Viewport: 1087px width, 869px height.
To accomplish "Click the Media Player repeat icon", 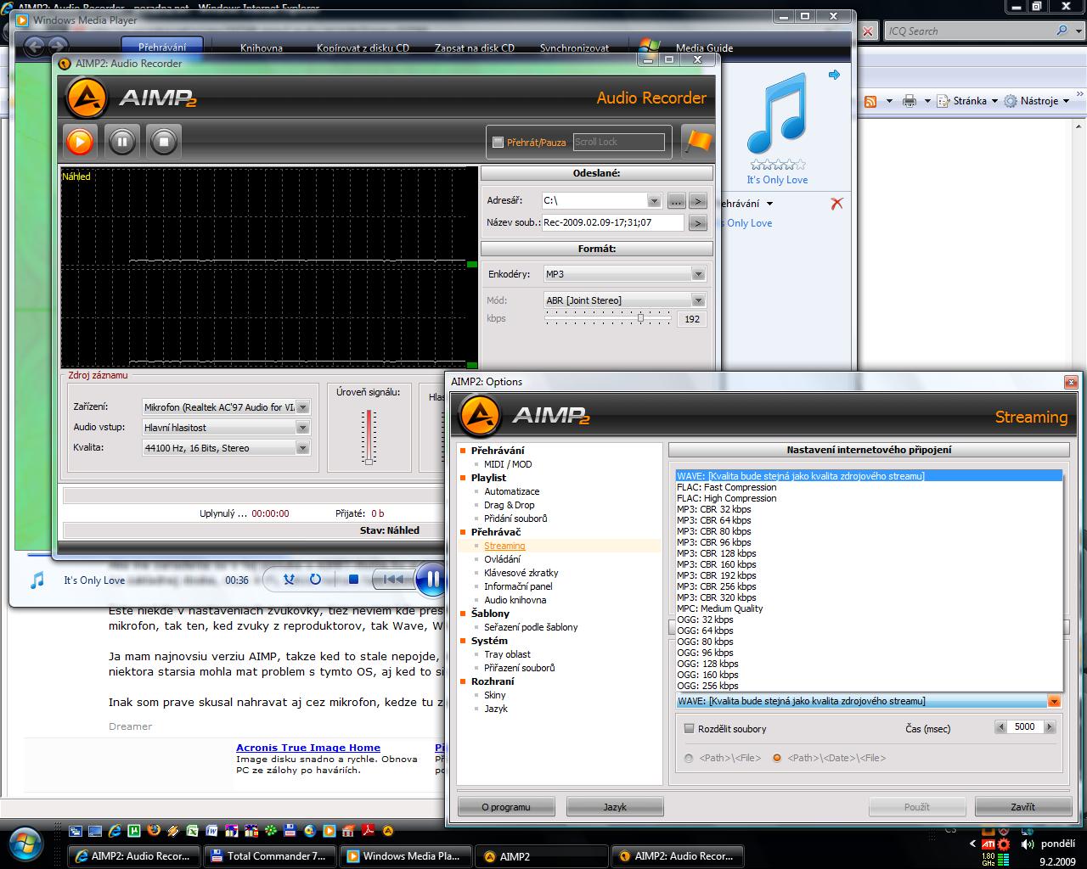I will [x=315, y=580].
